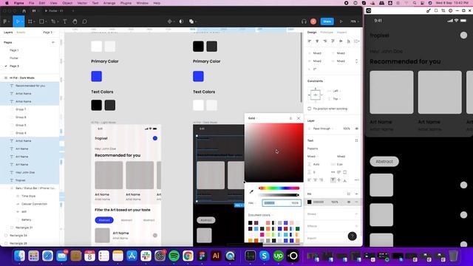This screenshot has width=473, height=266.
Task: Click the Mask icon in the toolbar
Action: [181, 21]
